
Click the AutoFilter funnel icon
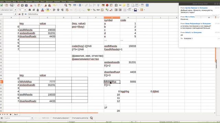[x=98, y=5]
